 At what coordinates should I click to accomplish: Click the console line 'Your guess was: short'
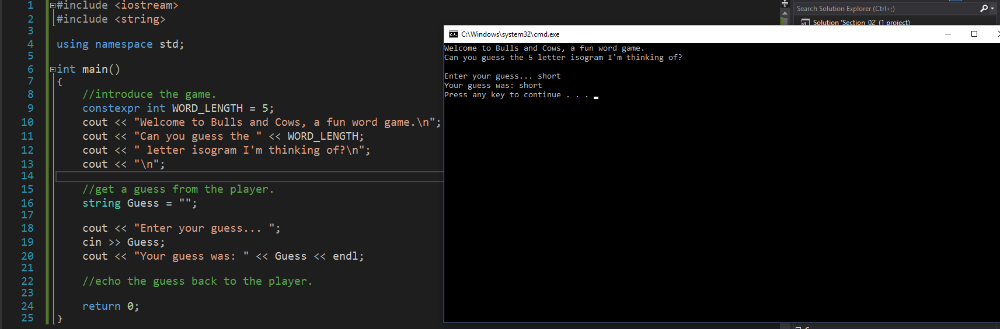pos(493,86)
